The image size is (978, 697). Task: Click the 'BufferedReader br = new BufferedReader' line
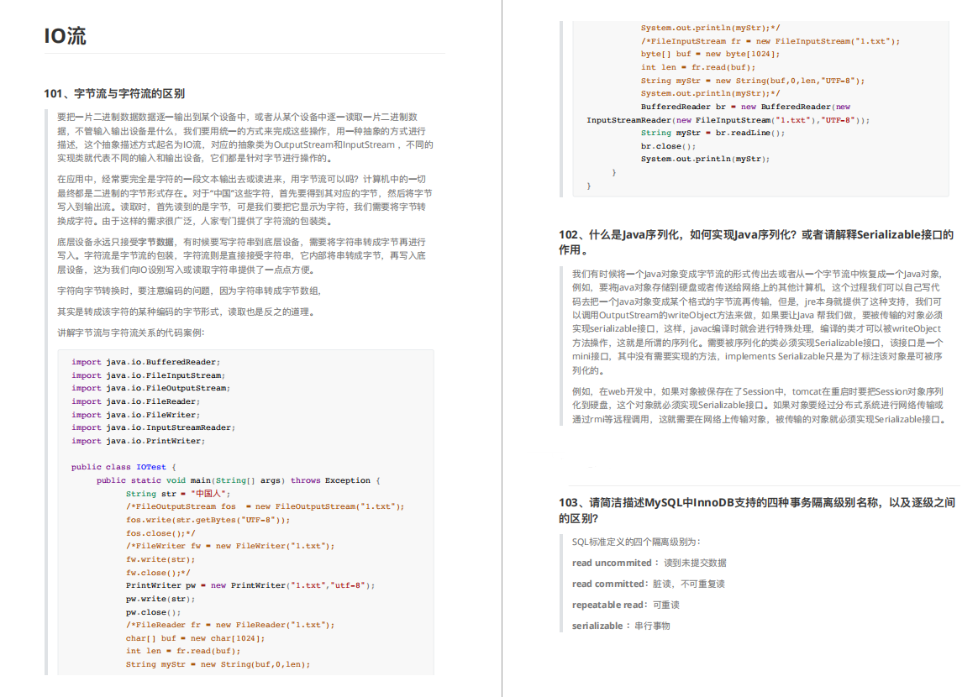[745, 107]
